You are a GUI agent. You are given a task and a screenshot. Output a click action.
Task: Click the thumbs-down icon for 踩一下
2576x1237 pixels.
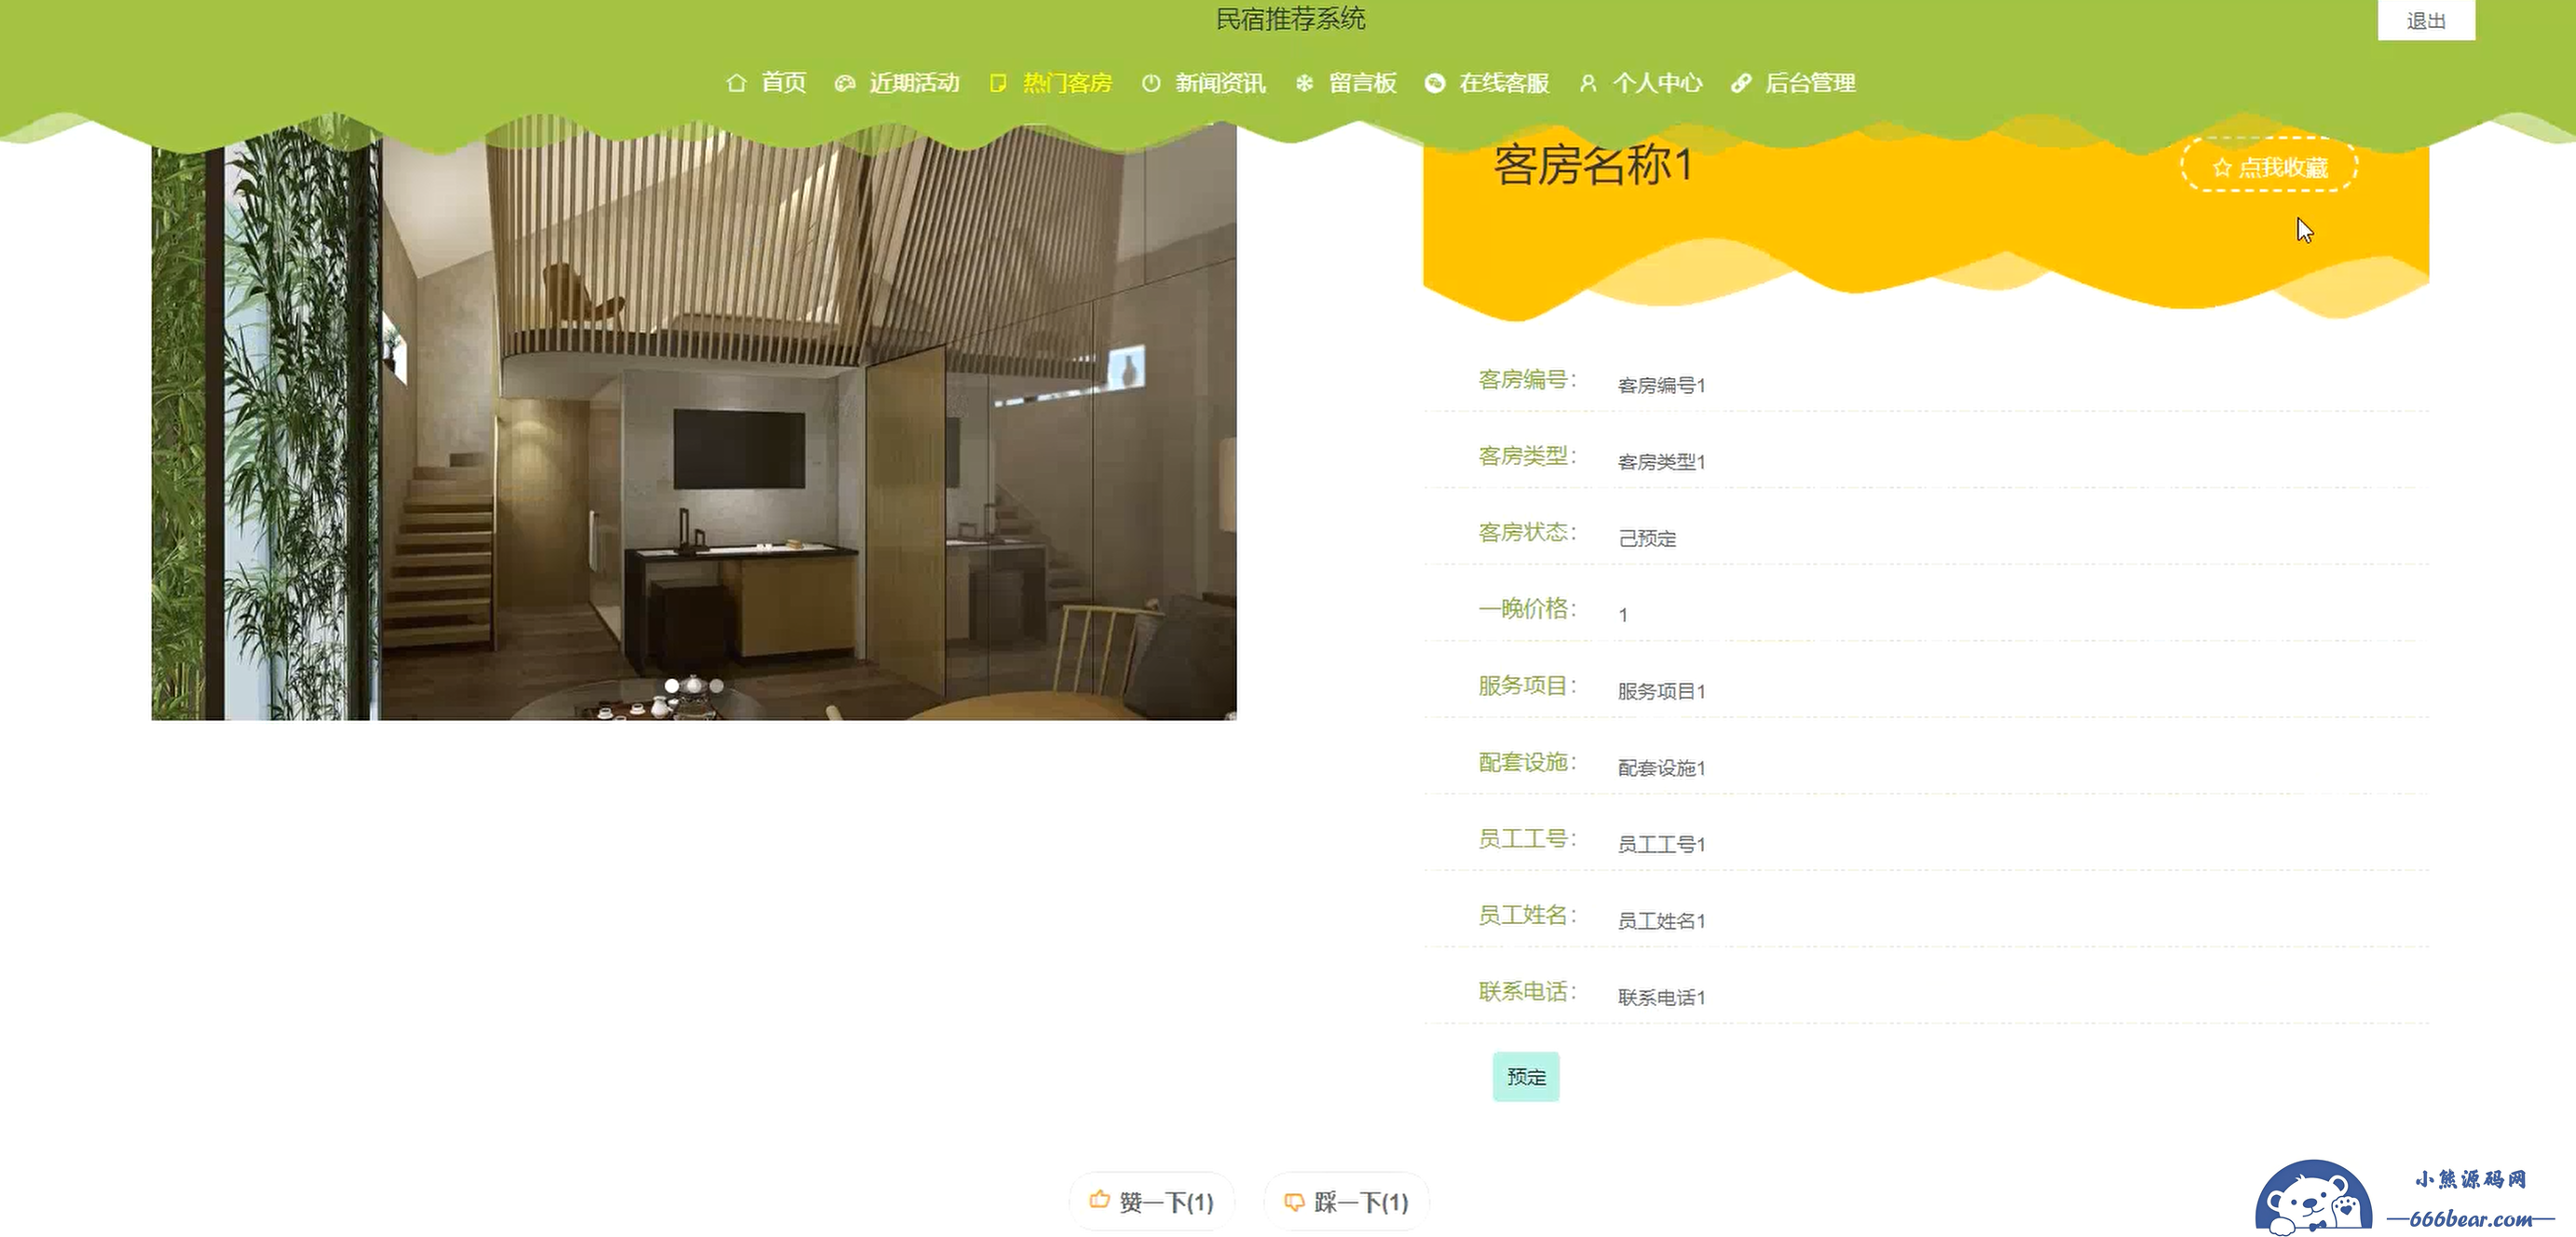pos(1294,1201)
